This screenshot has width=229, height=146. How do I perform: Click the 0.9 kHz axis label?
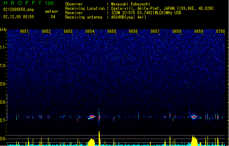(x=3, y=84)
